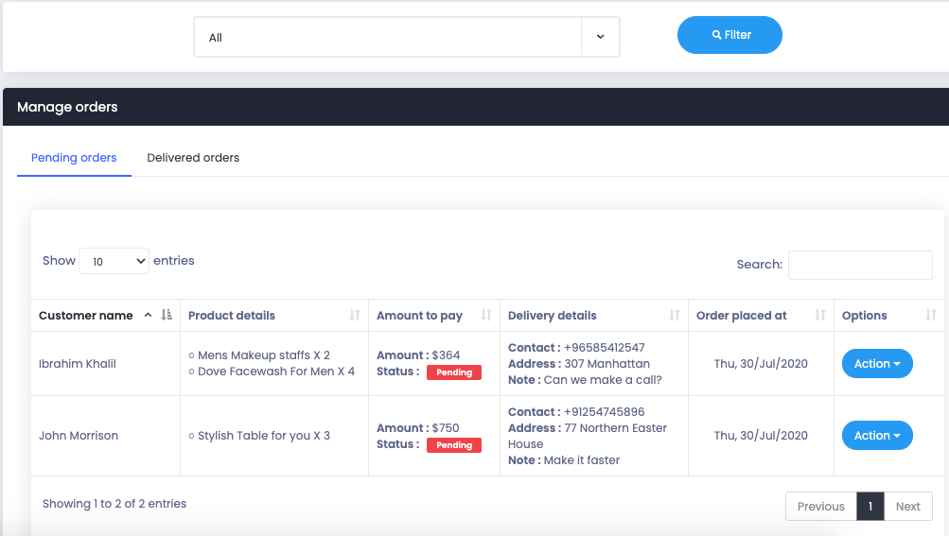
Task: Click the Dove Facewash For Men X 4 item
Action: [276, 372]
